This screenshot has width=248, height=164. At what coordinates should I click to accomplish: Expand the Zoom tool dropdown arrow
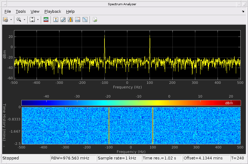[24, 20]
